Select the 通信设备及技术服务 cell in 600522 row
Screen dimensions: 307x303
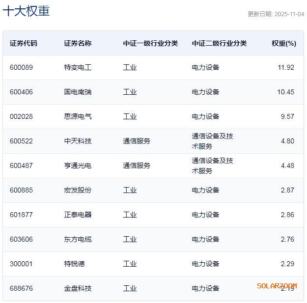212,141
